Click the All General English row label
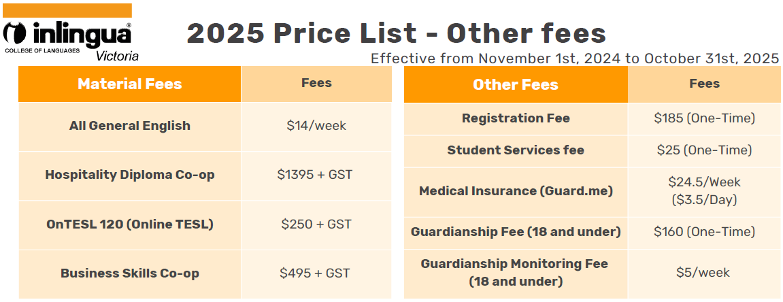783x302 pixels. pos(129,126)
